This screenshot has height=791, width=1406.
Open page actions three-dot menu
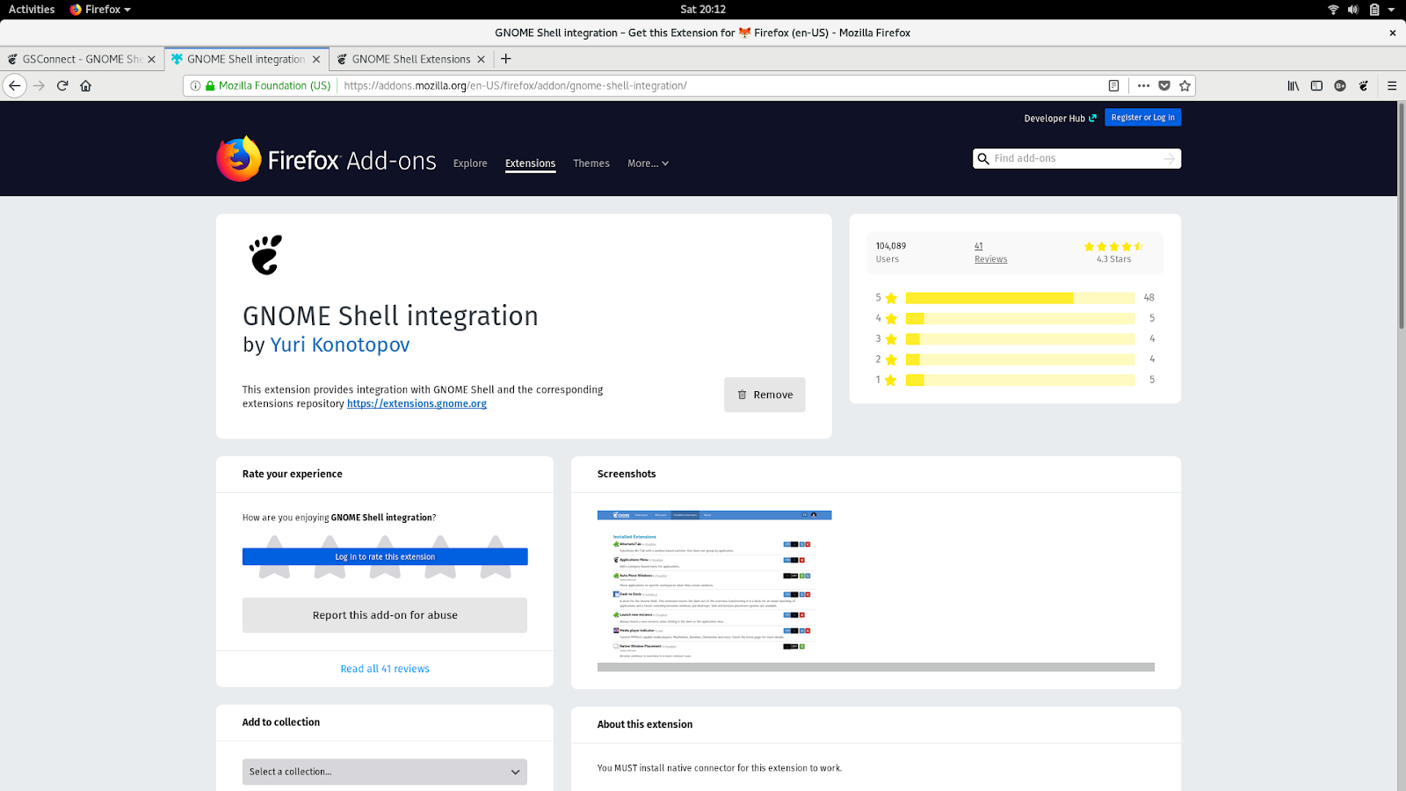[1143, 85]
